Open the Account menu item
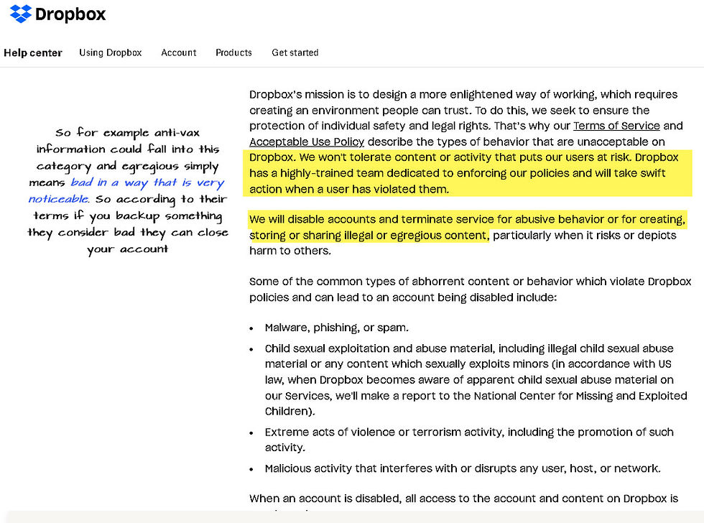The image size is (704, 523). [179, 52]
